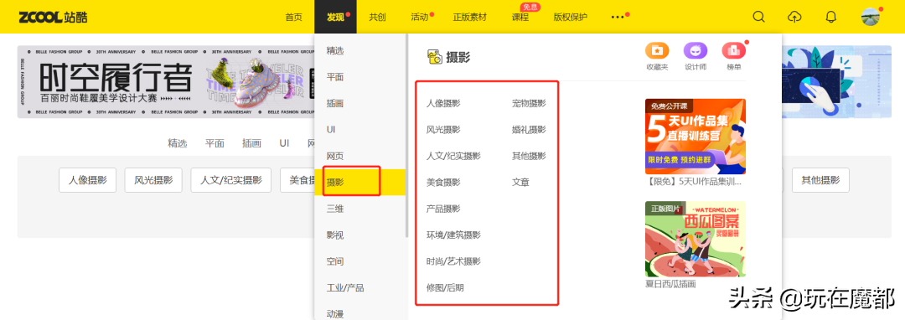Click the 人像摄影 filter button on page

pos(88,180)
